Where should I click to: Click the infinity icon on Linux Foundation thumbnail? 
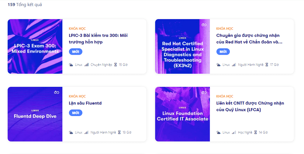[204, 92]
